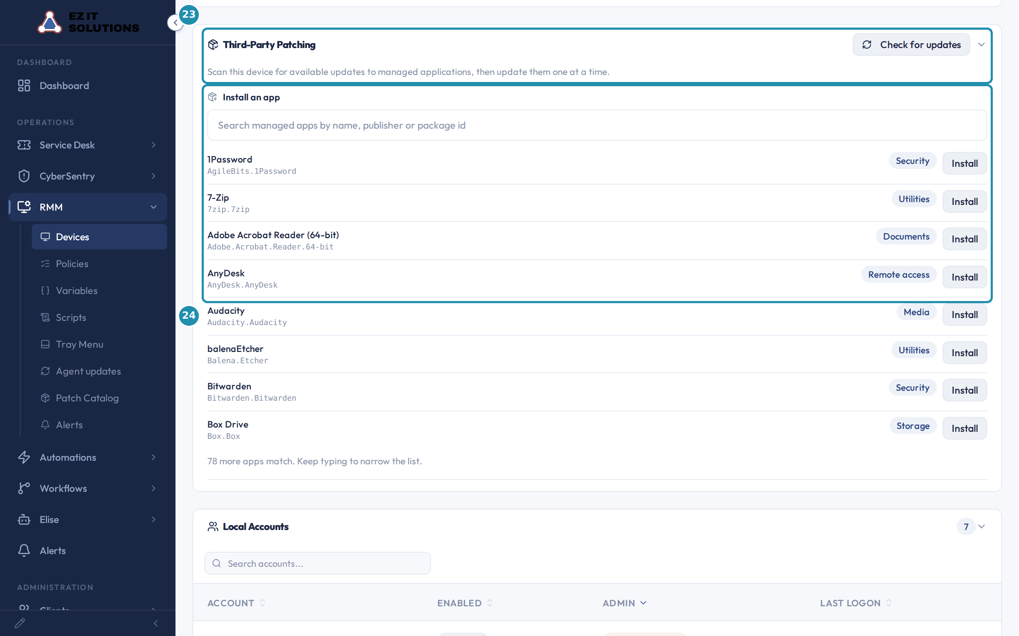This screenshot has height=636, width=1019.
Task: Click the 7 count badge in Local Accounts
Action: click(x=966, y=526)
